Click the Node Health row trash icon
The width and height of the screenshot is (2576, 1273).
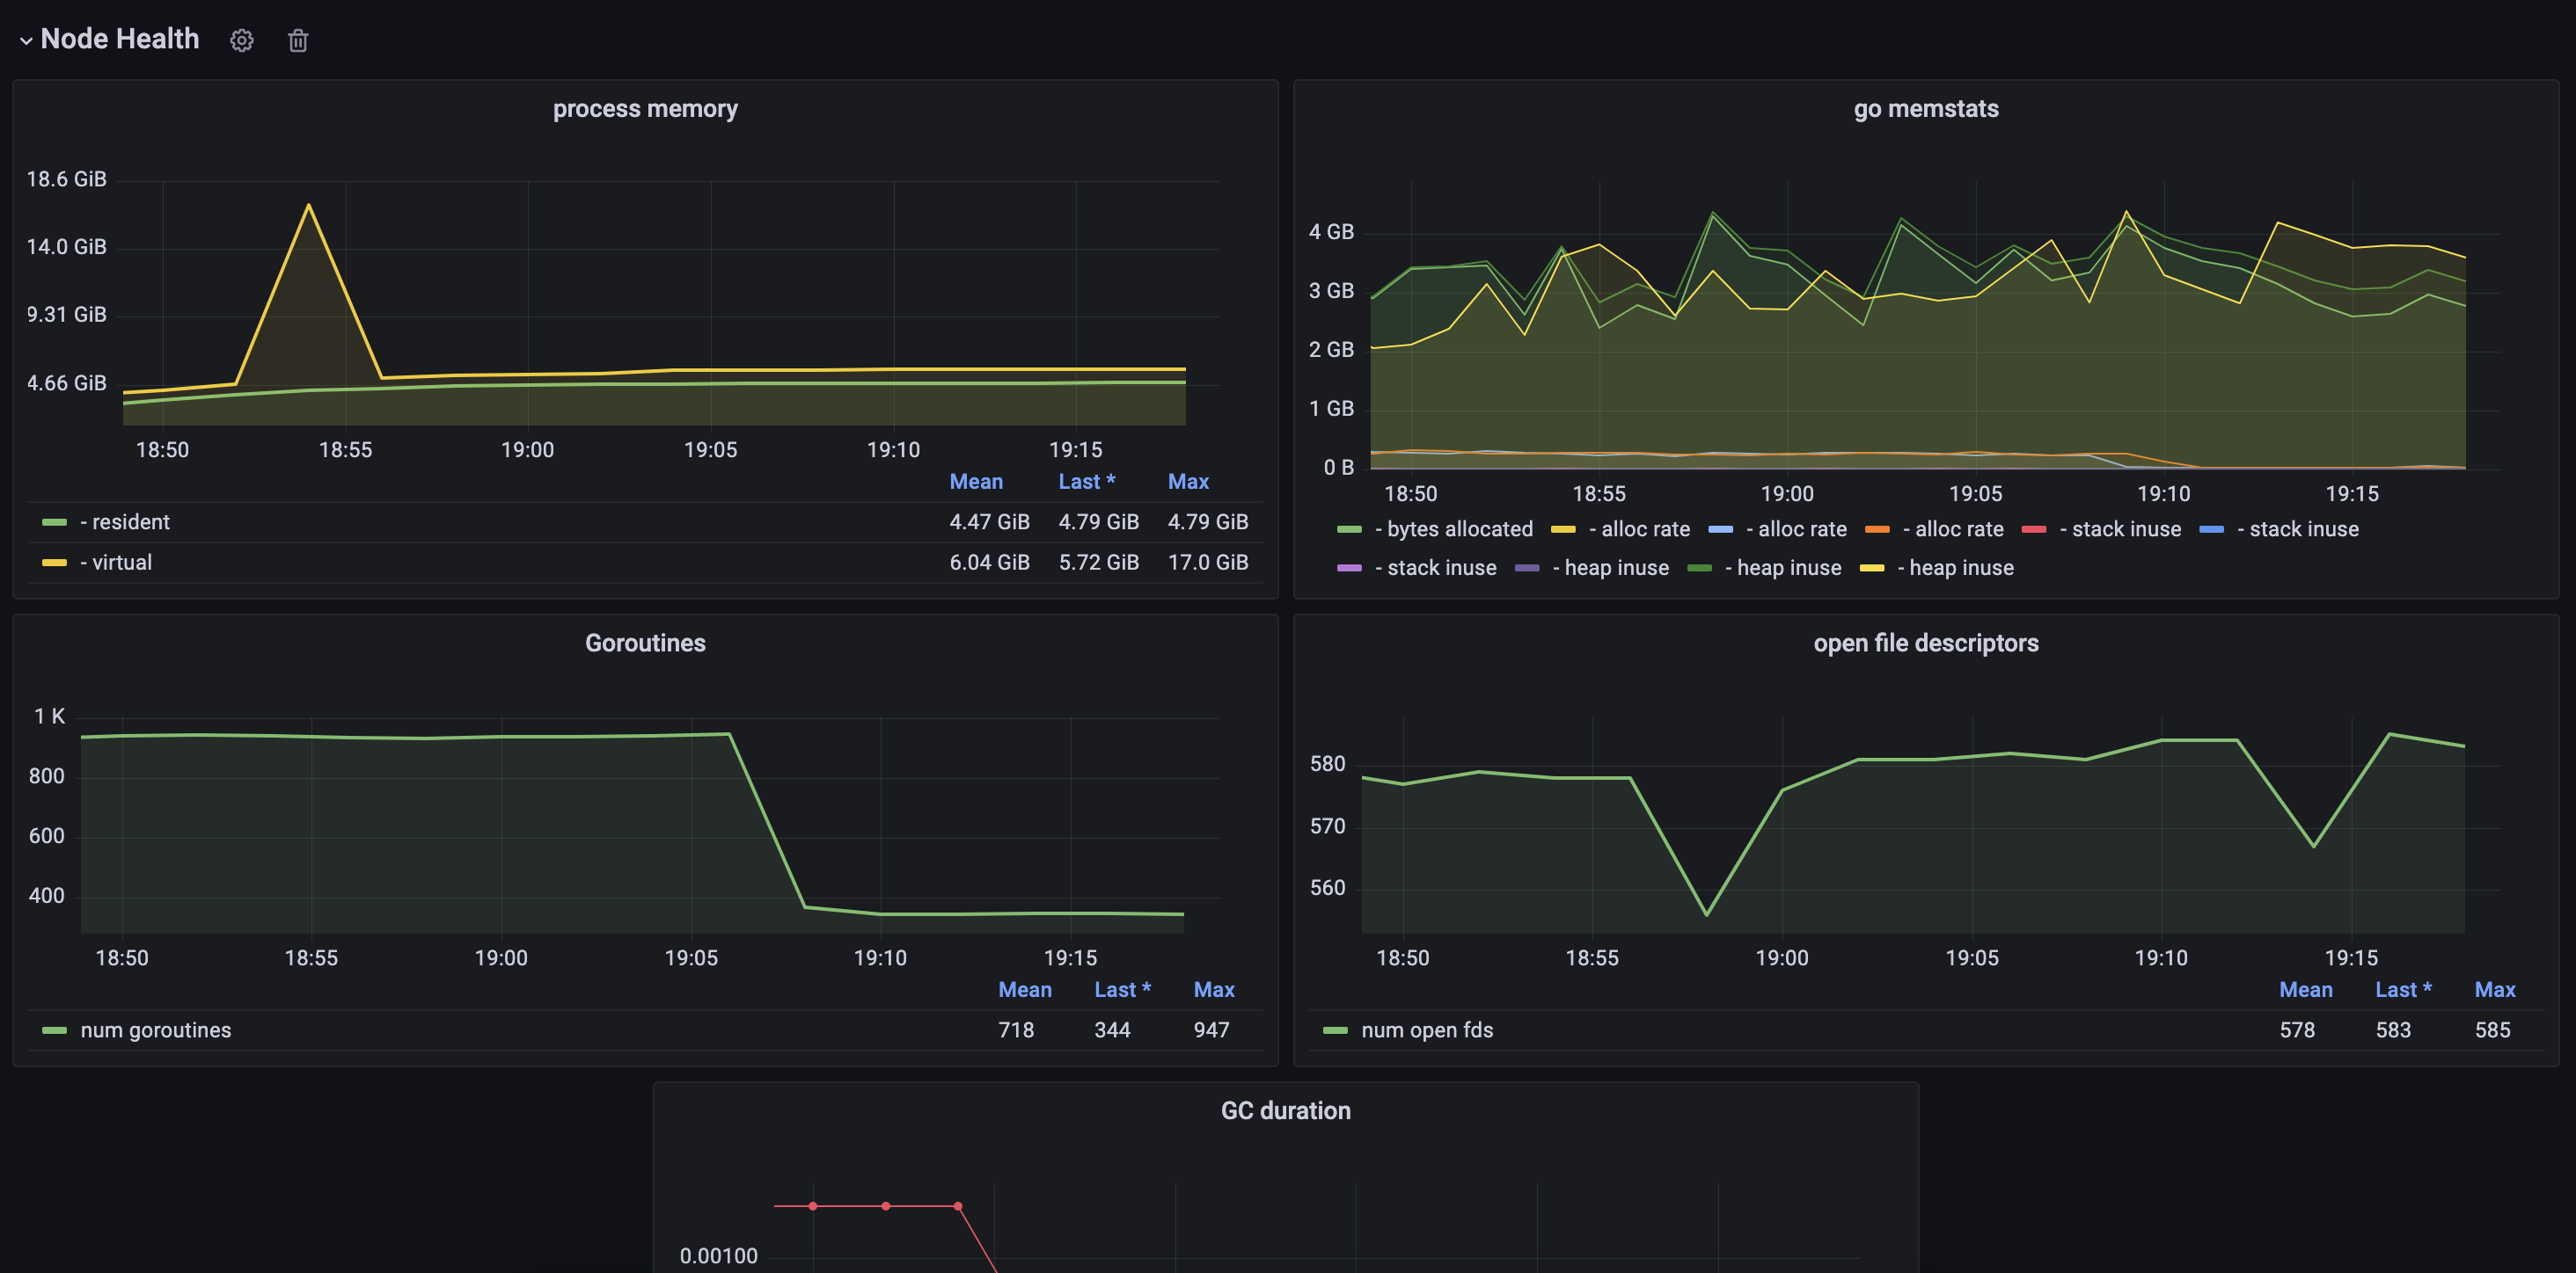[x=298, y=40]
